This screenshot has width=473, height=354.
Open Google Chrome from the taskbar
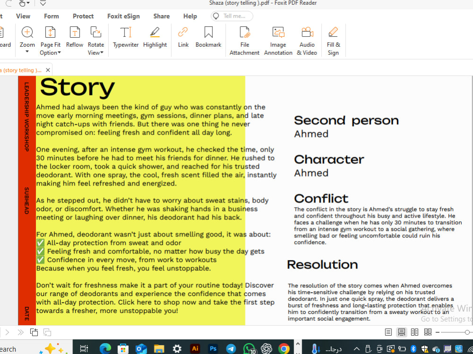284,349
